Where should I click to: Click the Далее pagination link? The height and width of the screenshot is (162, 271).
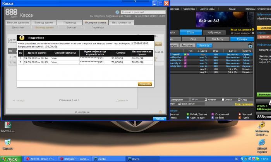(x=122, y=100)
